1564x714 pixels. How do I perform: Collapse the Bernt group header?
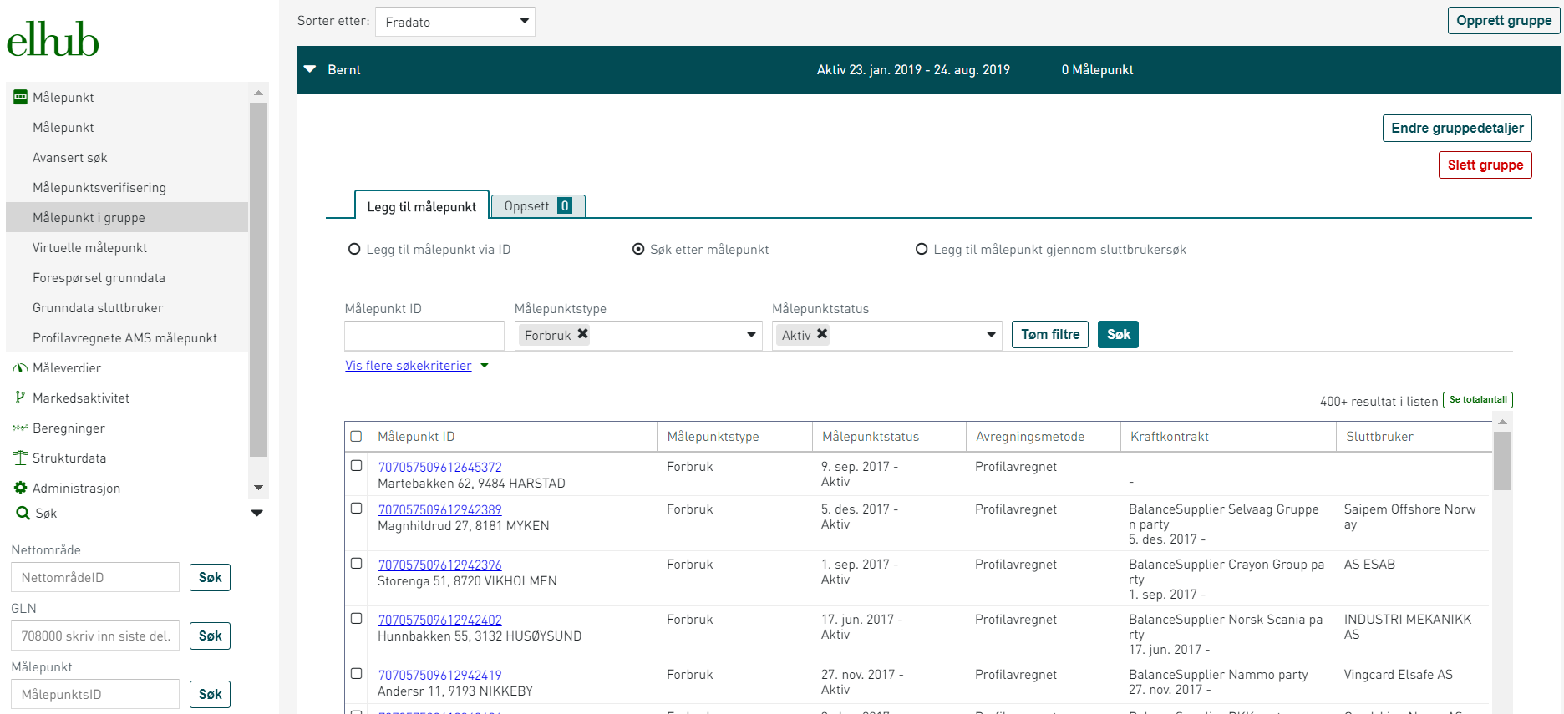click(x=310, y=69)
